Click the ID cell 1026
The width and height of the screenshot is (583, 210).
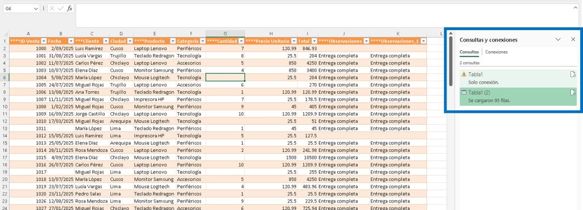tap(28, 201)
